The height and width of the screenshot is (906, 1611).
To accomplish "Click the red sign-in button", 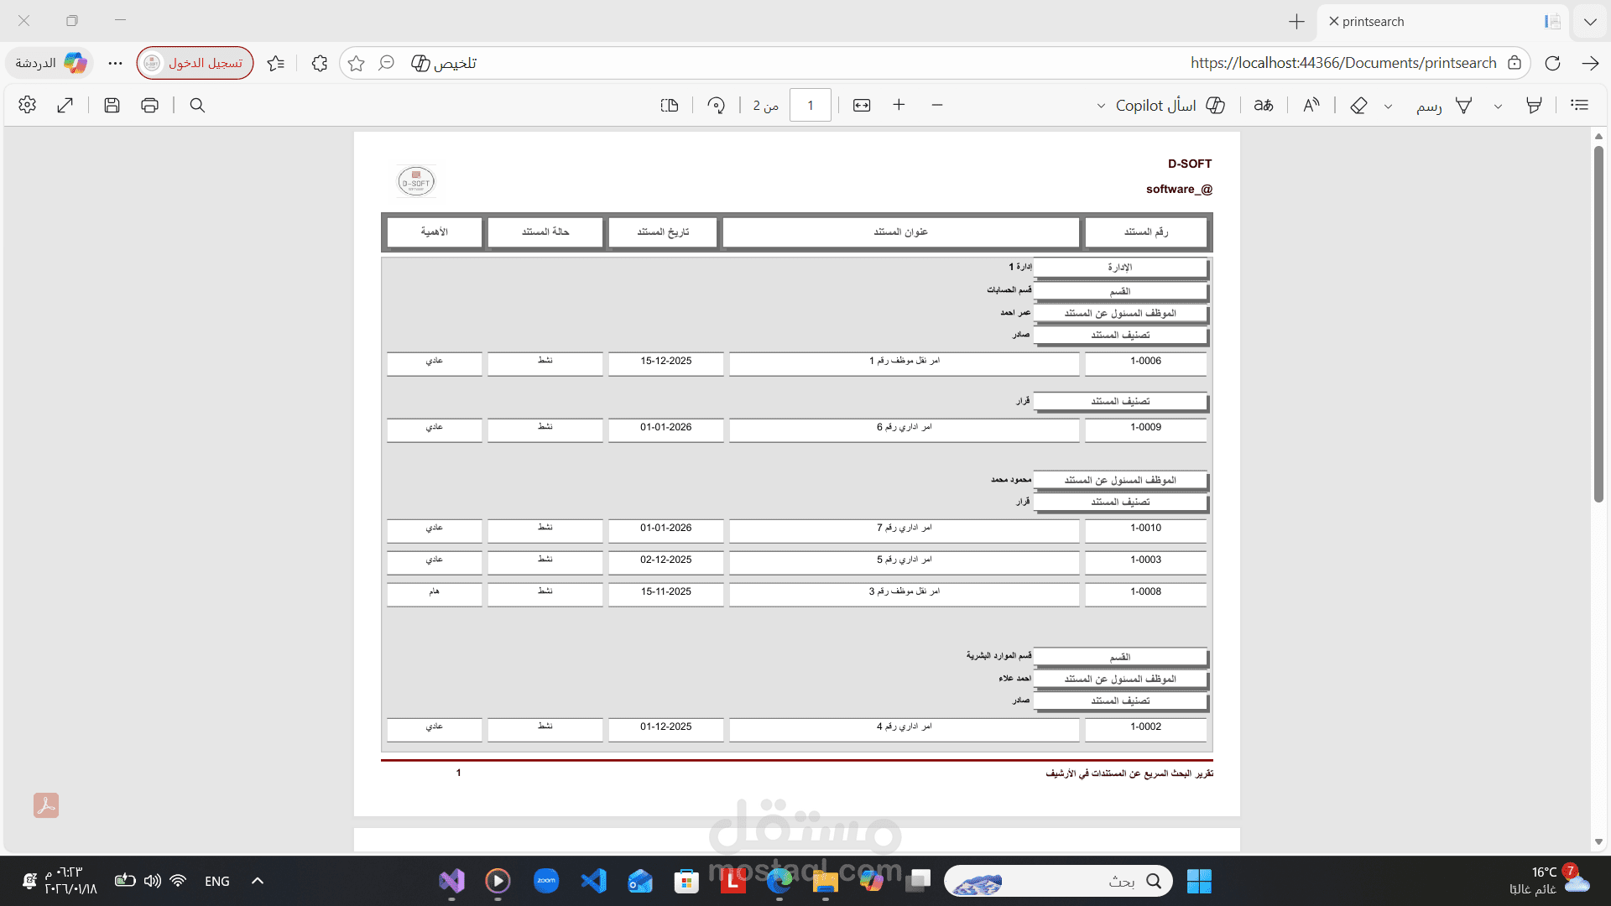I will (196, 63).
